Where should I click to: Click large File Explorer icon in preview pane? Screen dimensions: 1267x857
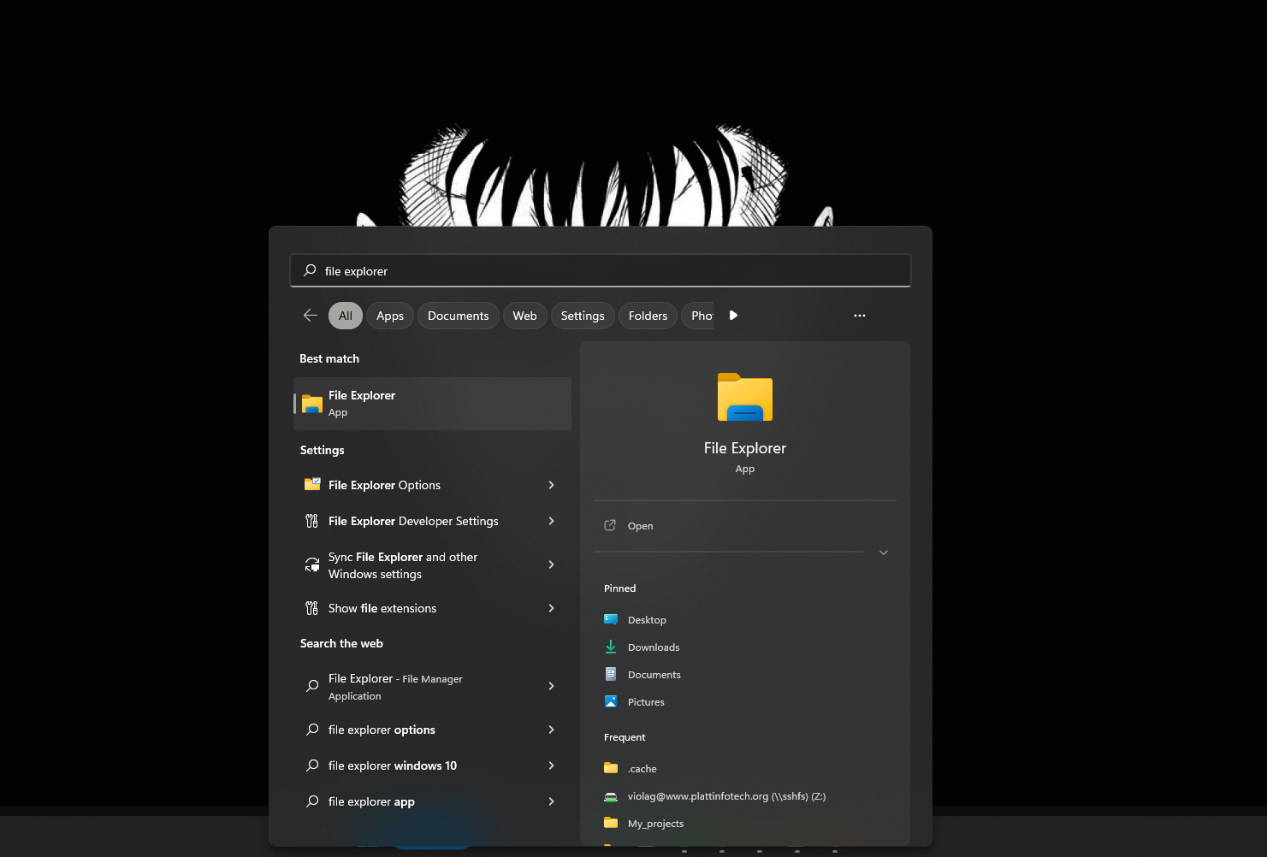745,397
